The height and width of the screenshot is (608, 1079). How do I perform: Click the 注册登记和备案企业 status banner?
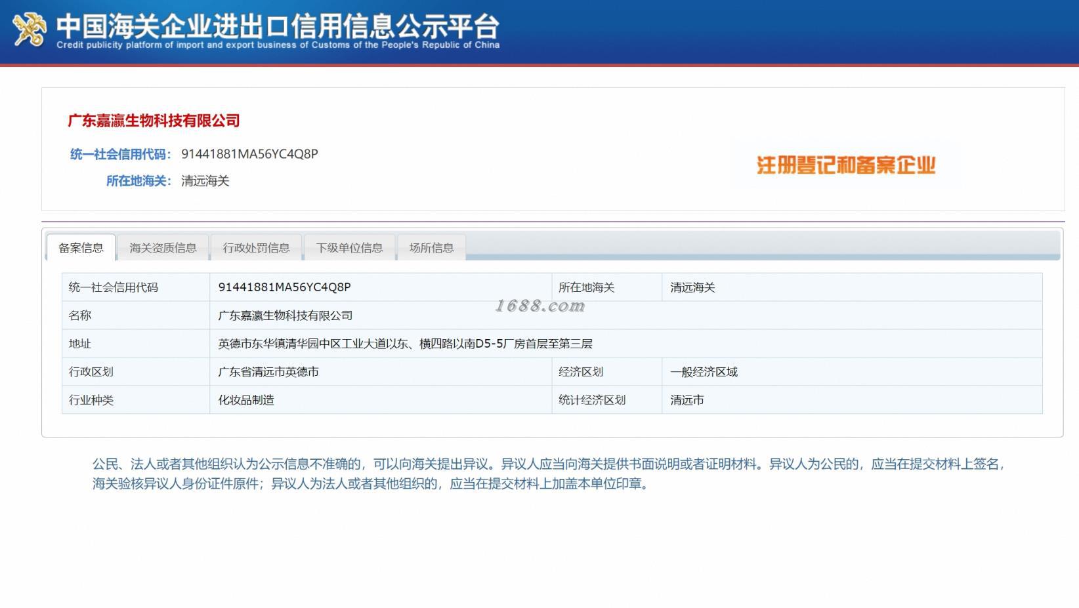846,165
